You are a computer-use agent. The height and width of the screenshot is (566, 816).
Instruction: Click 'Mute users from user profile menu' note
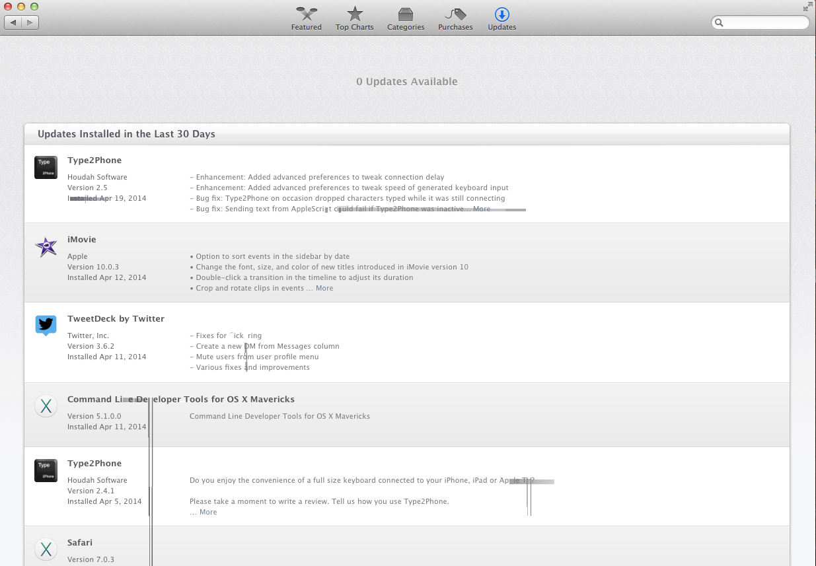tap(258, 357)
